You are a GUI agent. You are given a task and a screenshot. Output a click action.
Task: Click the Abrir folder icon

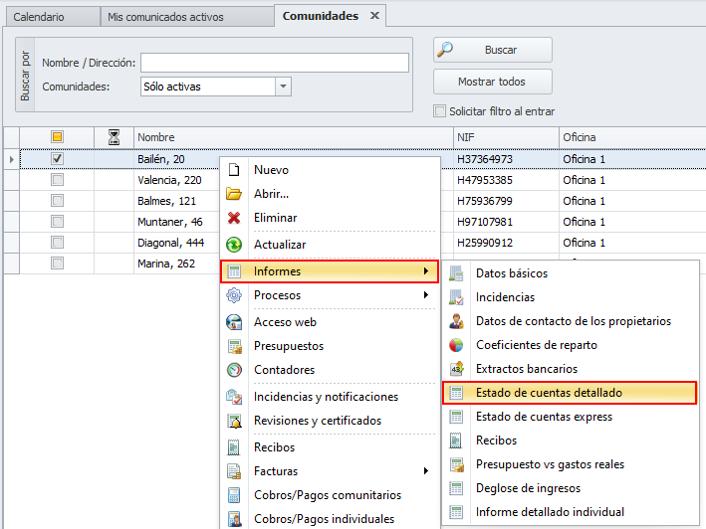(234, 194)
